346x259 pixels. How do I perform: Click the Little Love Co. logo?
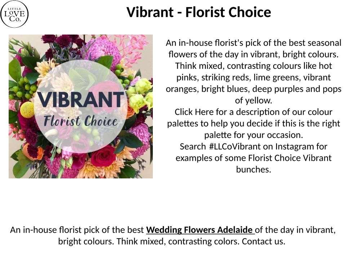14,14
